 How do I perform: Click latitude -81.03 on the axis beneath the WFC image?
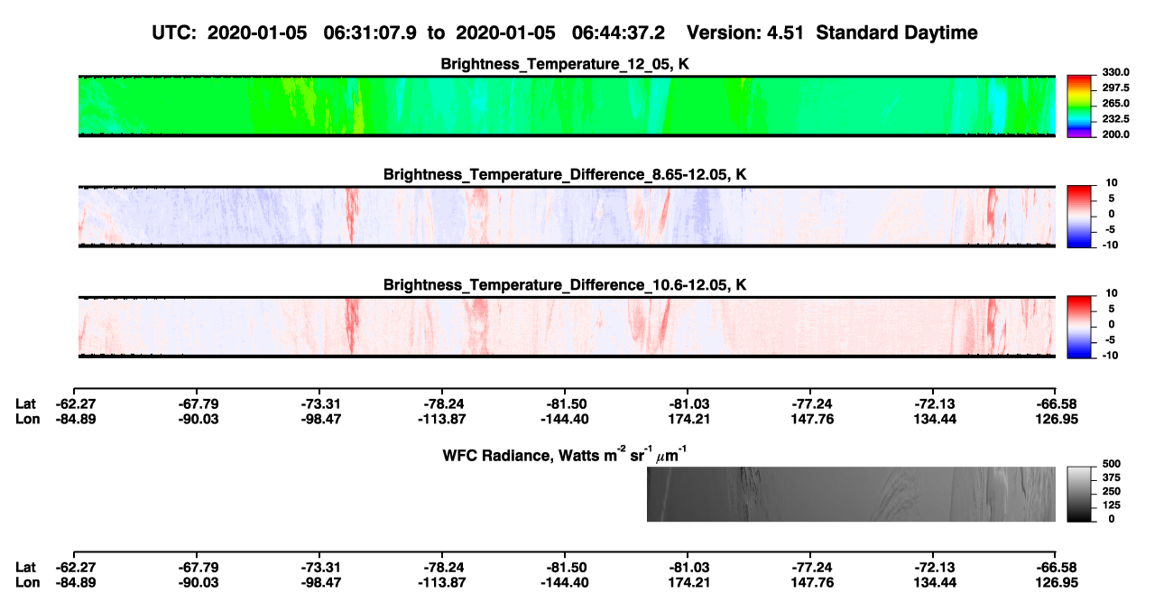pyautogui.click(x=688, y=567)
